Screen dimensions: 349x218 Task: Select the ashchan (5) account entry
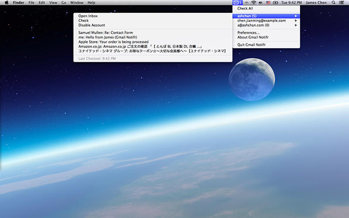tap(266, 16)
